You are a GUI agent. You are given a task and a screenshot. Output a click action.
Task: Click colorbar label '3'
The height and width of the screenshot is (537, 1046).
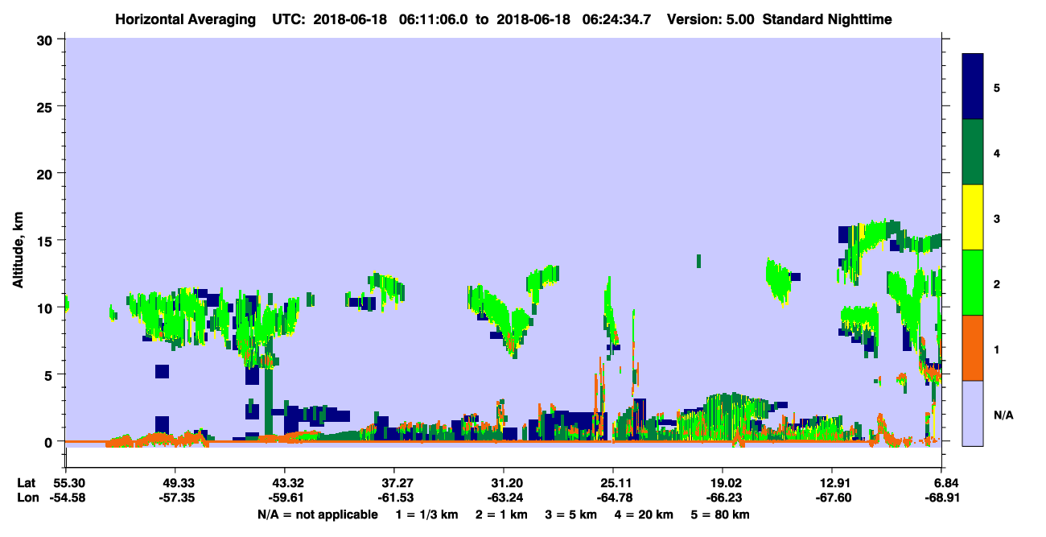[997, 218]
